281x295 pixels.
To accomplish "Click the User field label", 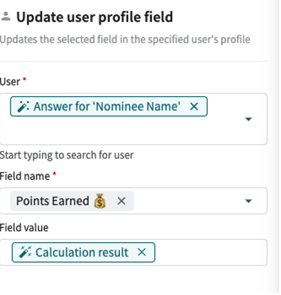I will (10, 81).
